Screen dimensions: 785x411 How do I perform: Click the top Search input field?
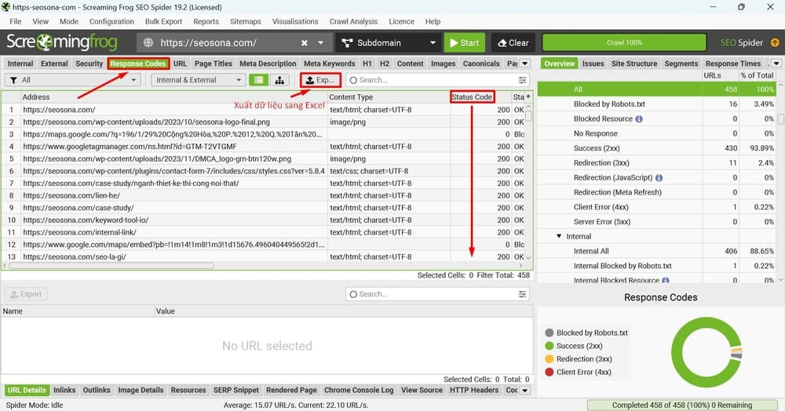pyautogui.click(x=432, y=80)
